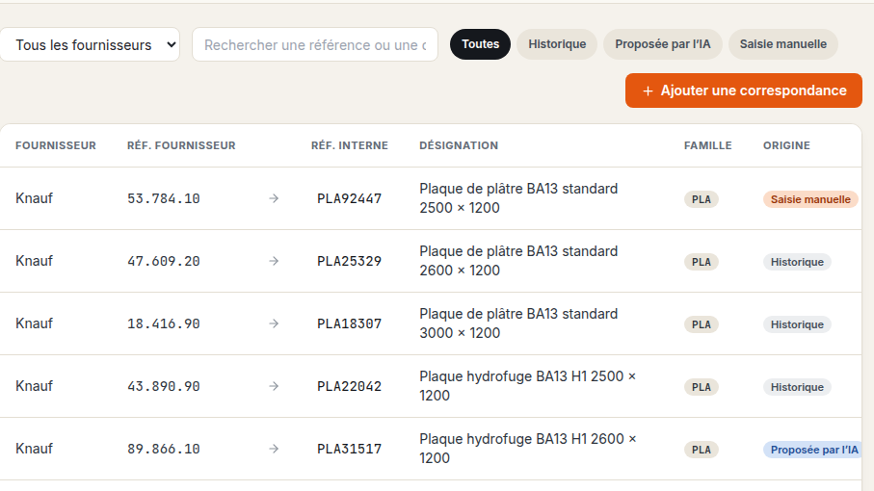874x491 pixels.
Task: Select the Toutes filter
Action: pyautogui.click(x=480, y=44)
